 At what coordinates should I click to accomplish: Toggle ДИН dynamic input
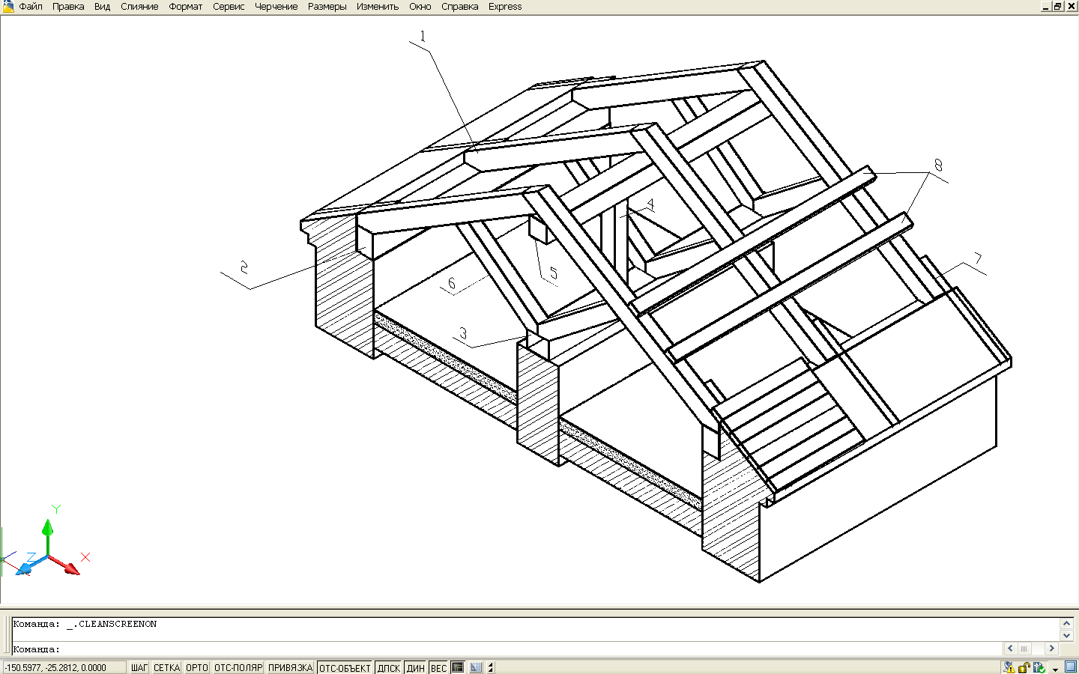pyautogui.click(x=416, y=668)
